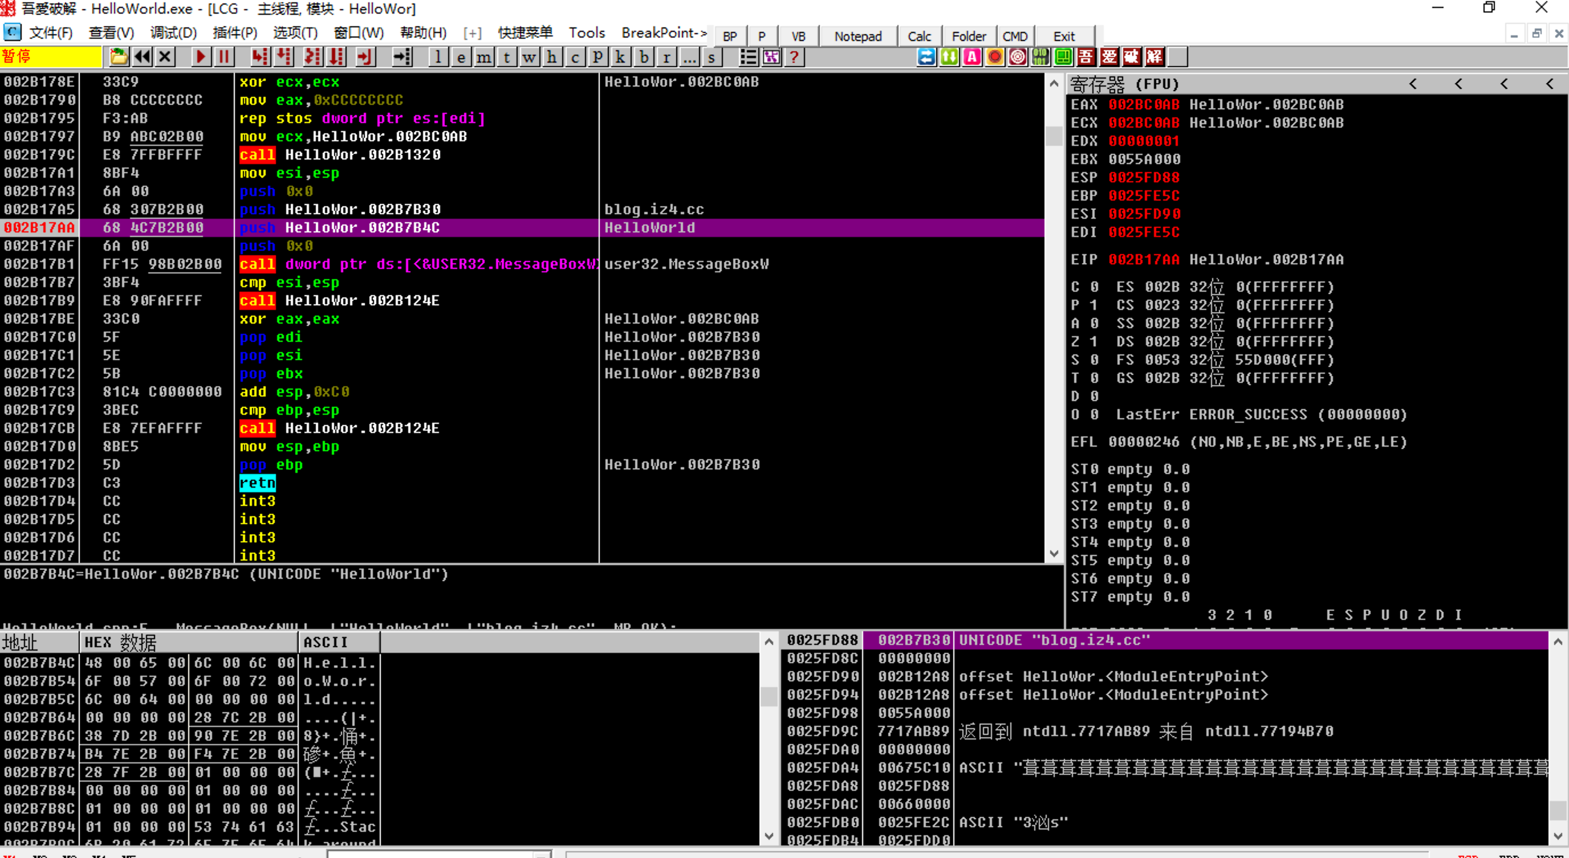Show windows via 'w' button
This screenshot has height=858, width=1569.
(529, 57)
